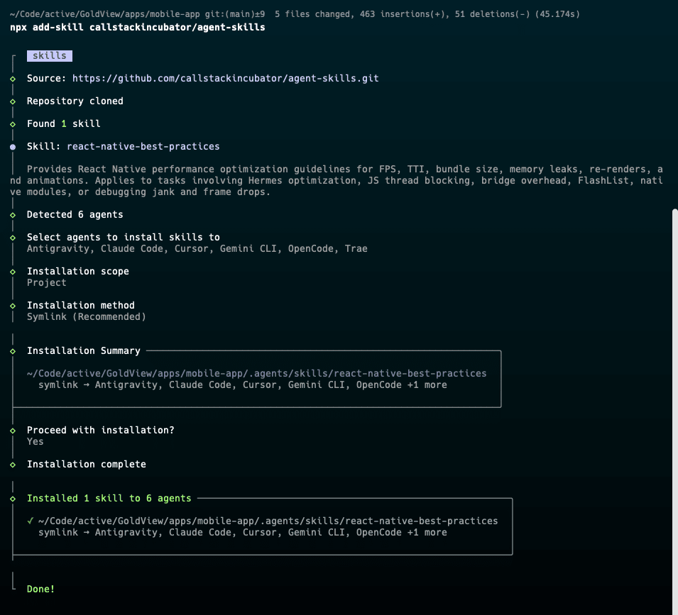678x615 pixels.
Task: Click the diamond marker beside Repository cloned
Action: pos(13,101)
